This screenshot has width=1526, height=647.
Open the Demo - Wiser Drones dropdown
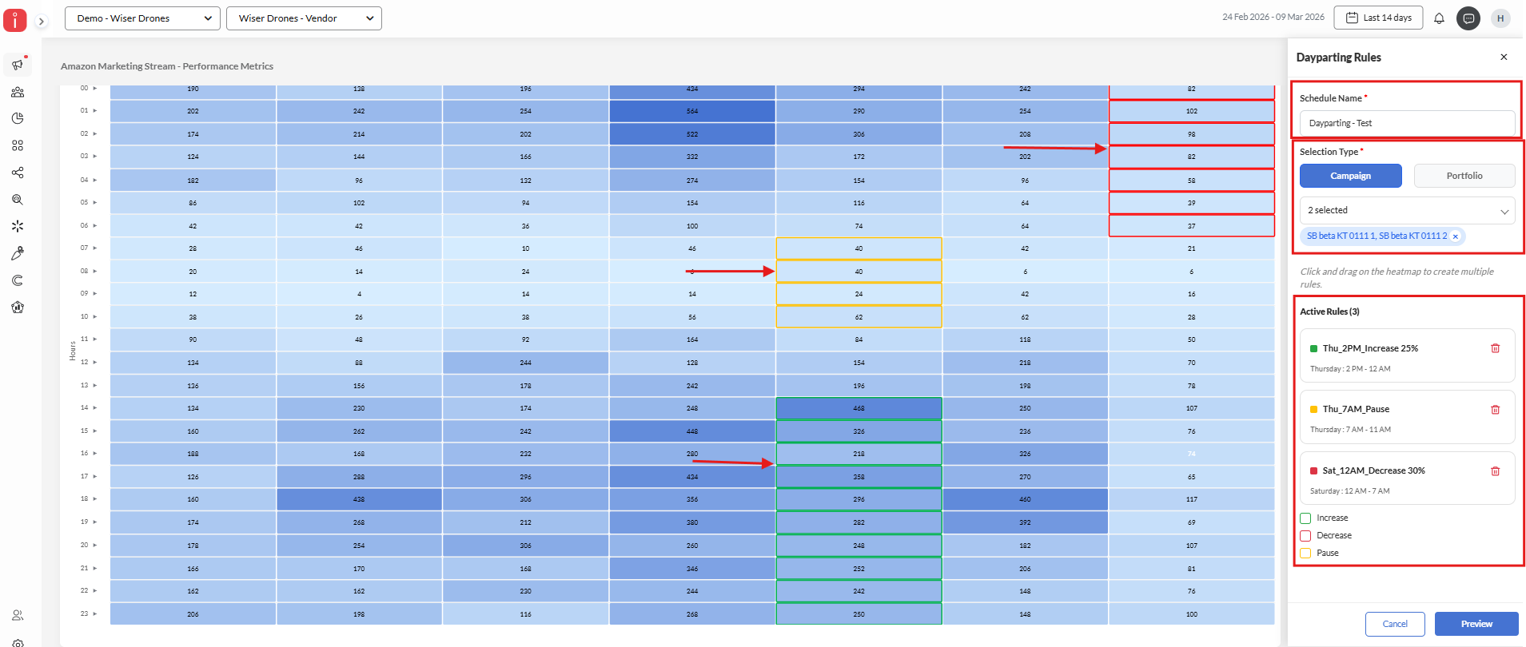(x=143, y=18)
